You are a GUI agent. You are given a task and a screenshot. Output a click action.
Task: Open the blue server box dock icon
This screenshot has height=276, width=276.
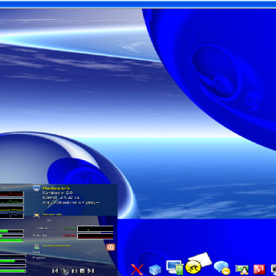[x=155, y=270]
